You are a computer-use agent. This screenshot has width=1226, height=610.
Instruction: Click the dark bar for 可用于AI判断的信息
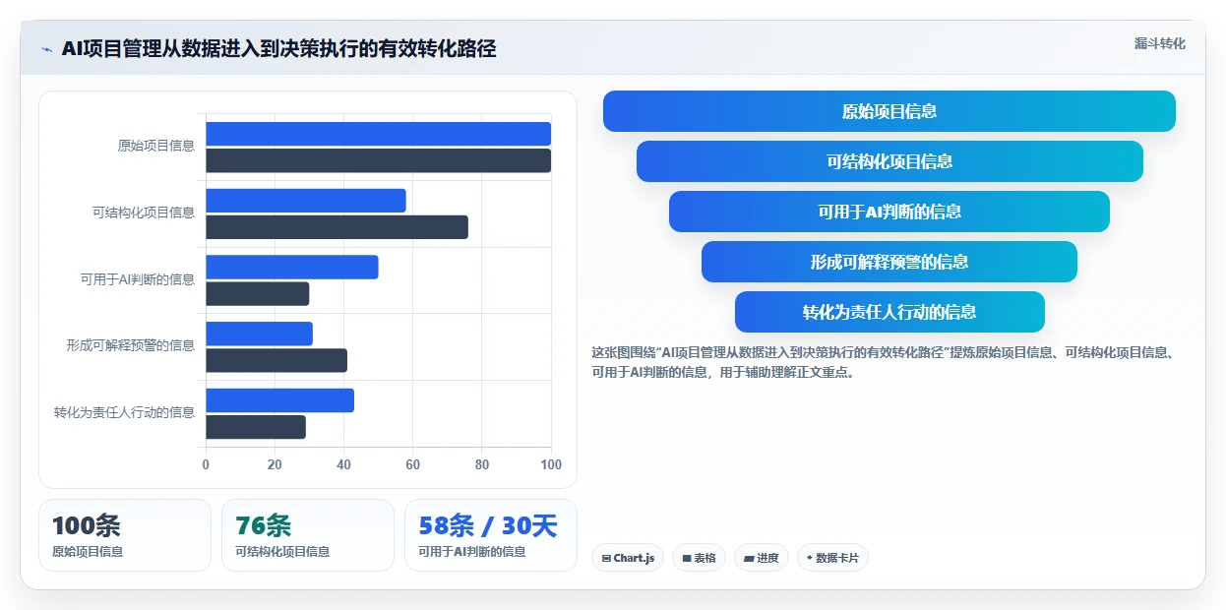tap(258, 293)
